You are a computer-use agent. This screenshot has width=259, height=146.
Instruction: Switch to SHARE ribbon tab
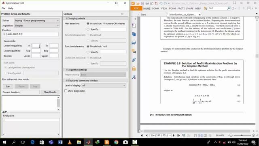tap(190, 9)
